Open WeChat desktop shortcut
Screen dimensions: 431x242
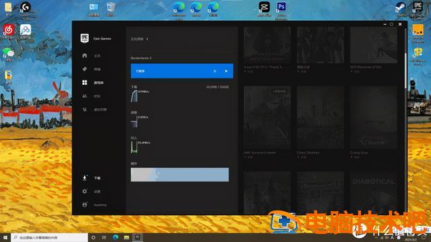pyautogui.click(x=9, y=53)
